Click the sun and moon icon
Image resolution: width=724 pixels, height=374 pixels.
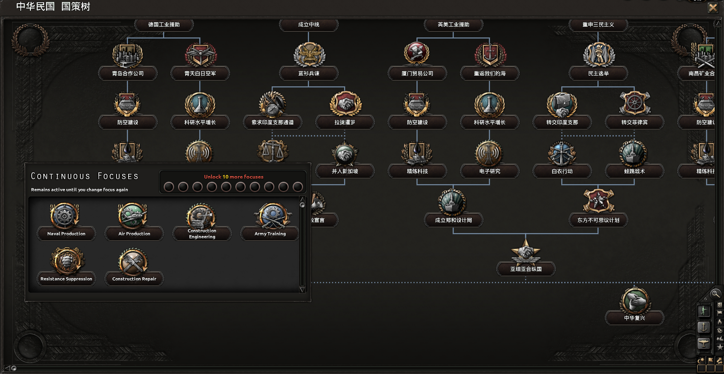pyautogui.click(x=701, y=360)
